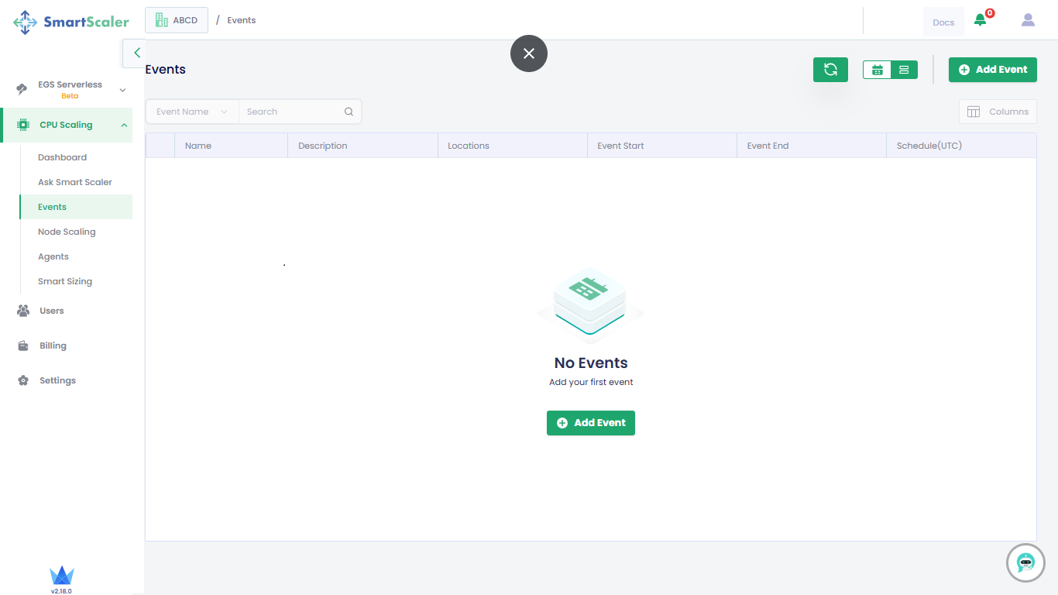1058x595 pixels.
Task: Open the ABCD organization selector
Action: (177, 20)
